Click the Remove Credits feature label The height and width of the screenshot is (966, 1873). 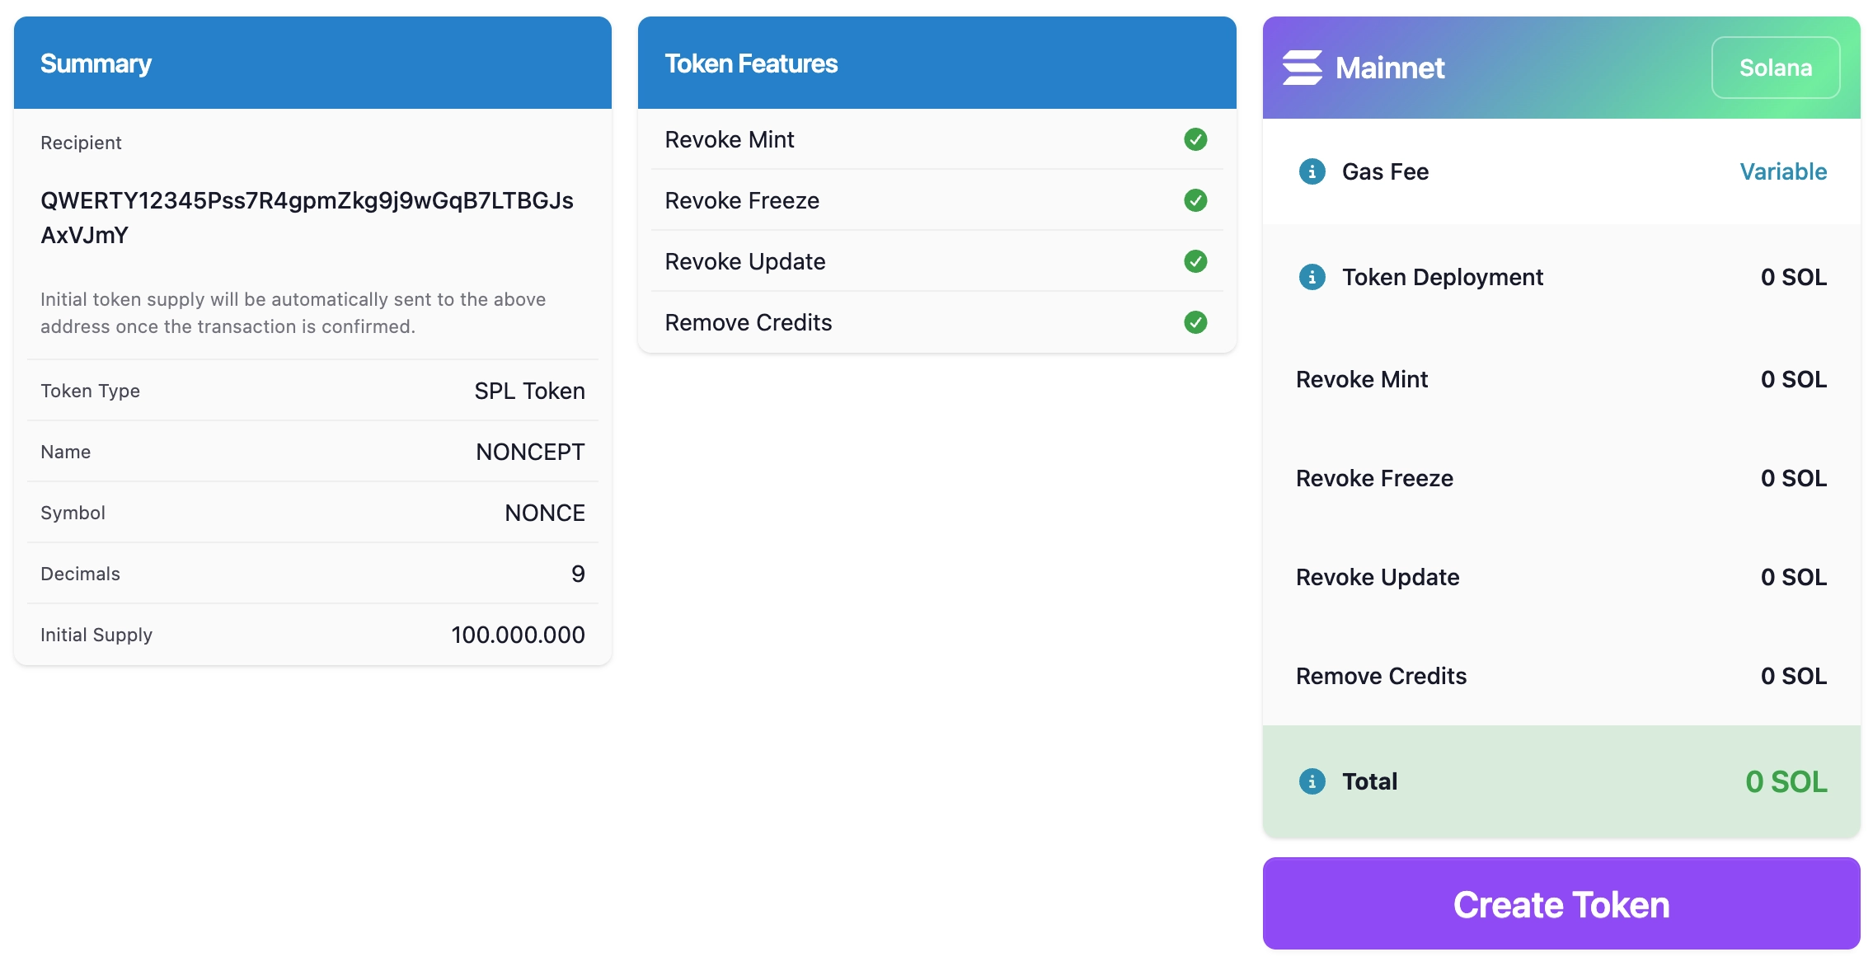749,322
